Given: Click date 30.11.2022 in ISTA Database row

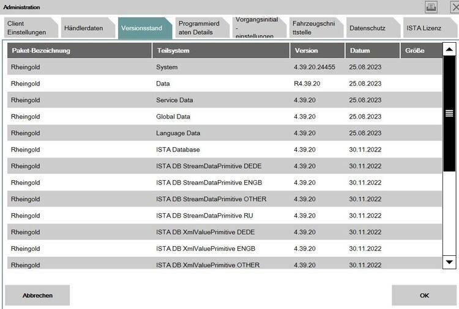Looking at the screenshot, I should tap(365, 150).
